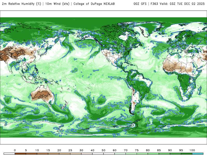Click the legend scale number 70
The width and height of the screenshot is (207, 155).
click(126, 150)
